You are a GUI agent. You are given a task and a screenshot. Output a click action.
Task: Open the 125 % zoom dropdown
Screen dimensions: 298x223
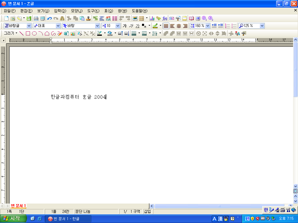click(262, 26)
